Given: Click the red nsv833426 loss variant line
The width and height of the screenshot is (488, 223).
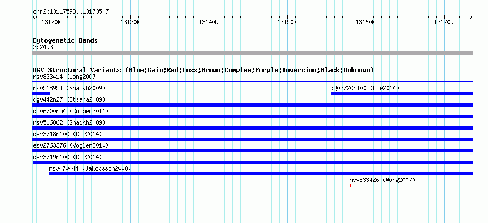Looking at the screenshot, I should 411,185.
